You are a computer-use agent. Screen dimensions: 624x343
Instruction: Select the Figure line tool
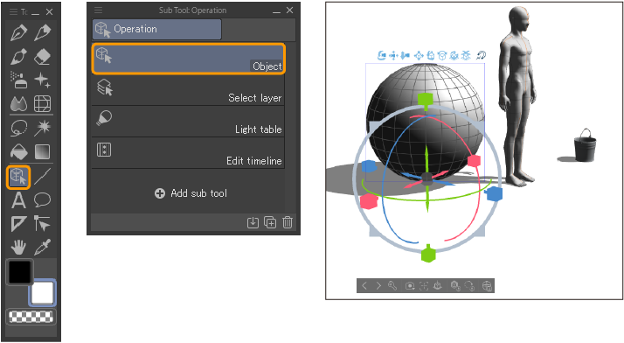point(43,177)
